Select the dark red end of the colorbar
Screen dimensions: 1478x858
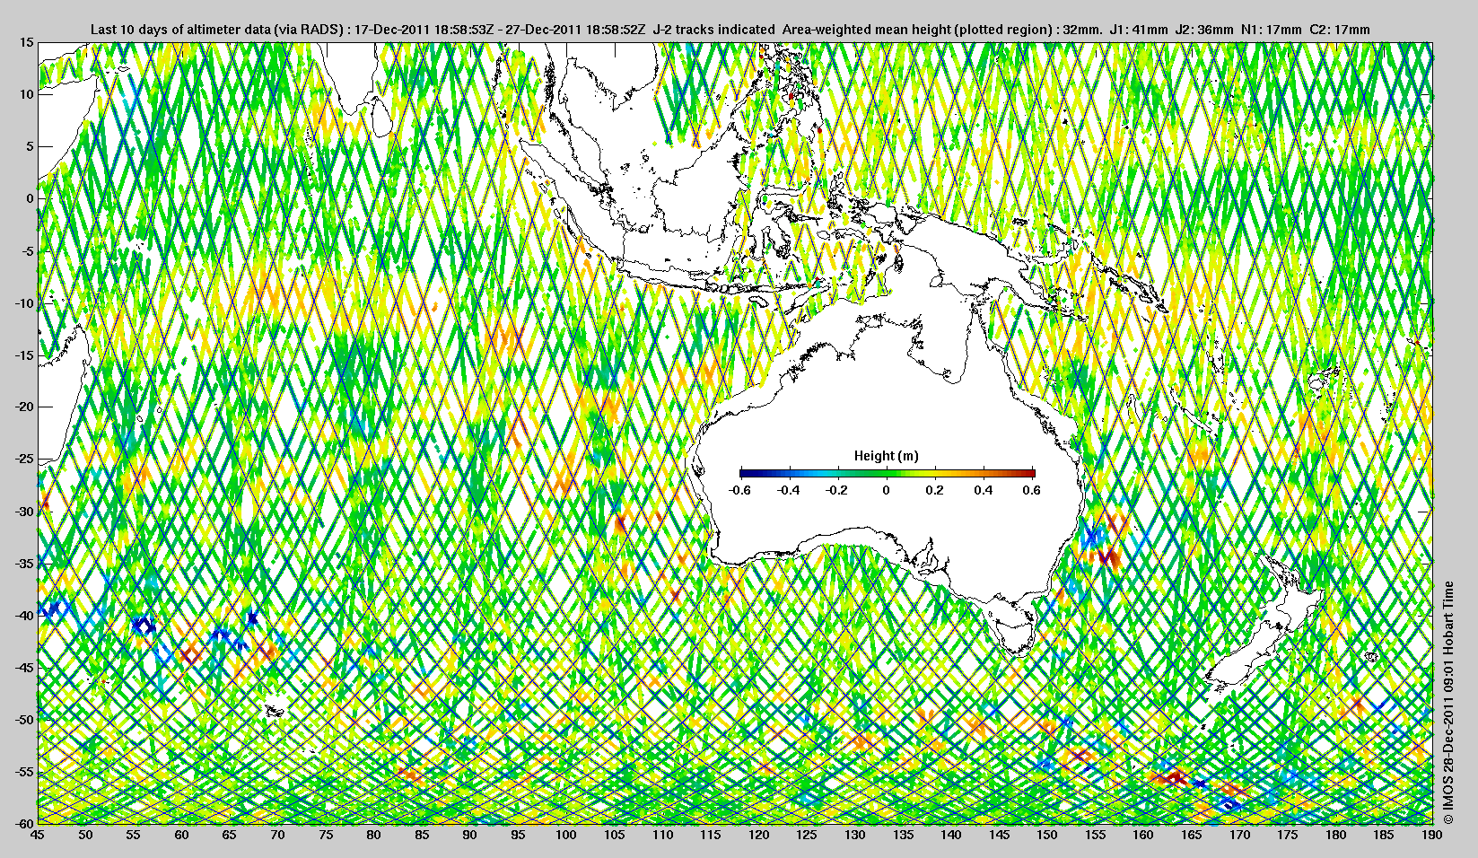(x=1030, y=473)
